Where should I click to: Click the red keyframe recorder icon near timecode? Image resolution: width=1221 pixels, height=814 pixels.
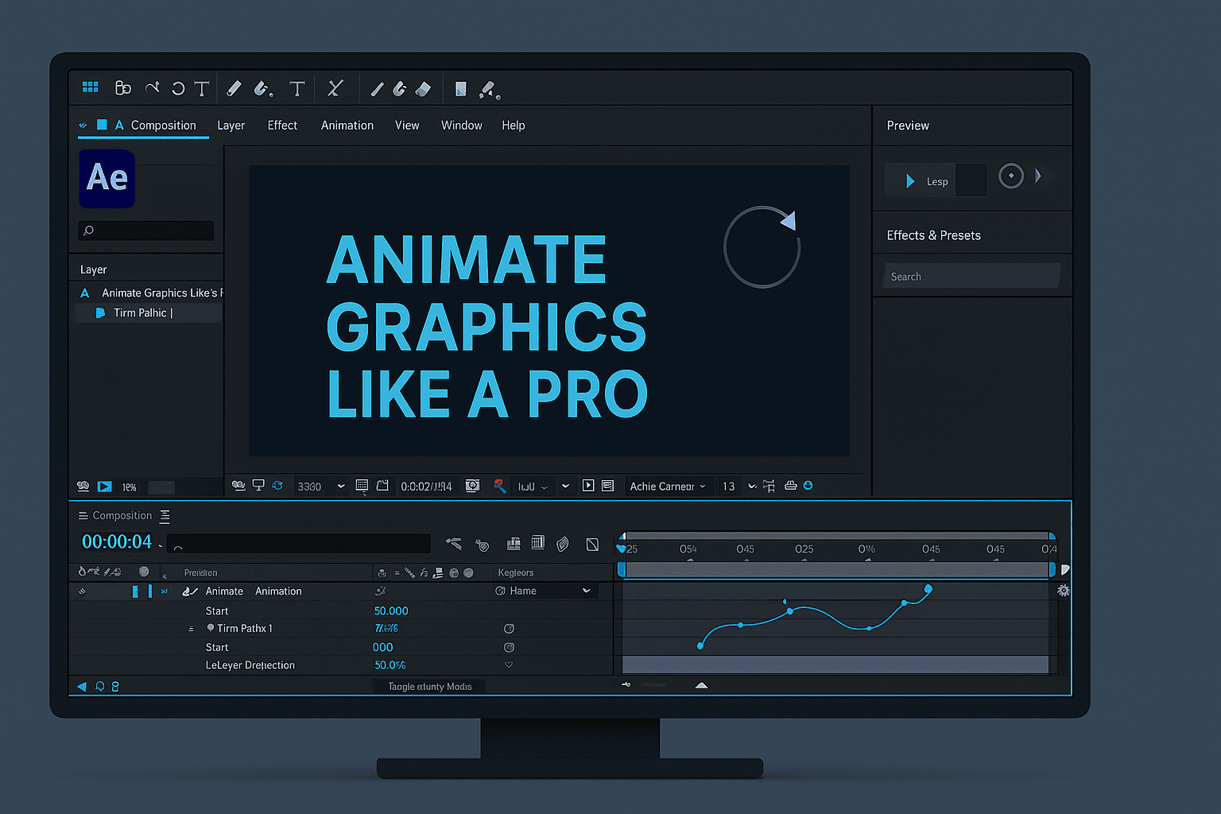tap(500, 486)
